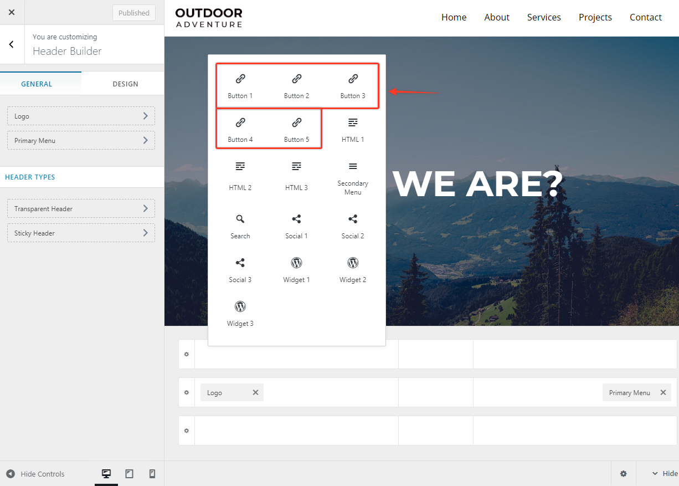Remove Primary Menu from header row
679x486 pixels.
[x=663, y=392]
